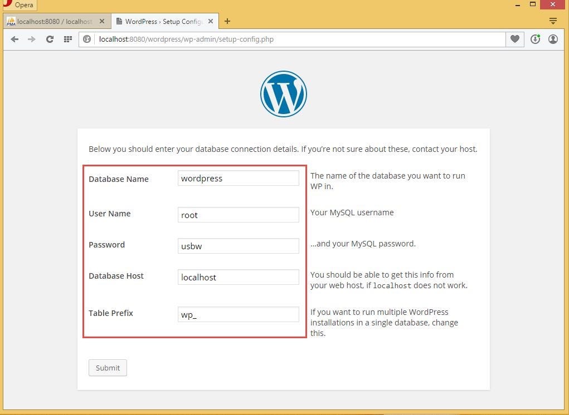
Task: Click the Password field containing usbw
Action: pyautogui.click(x=238, y=246)
